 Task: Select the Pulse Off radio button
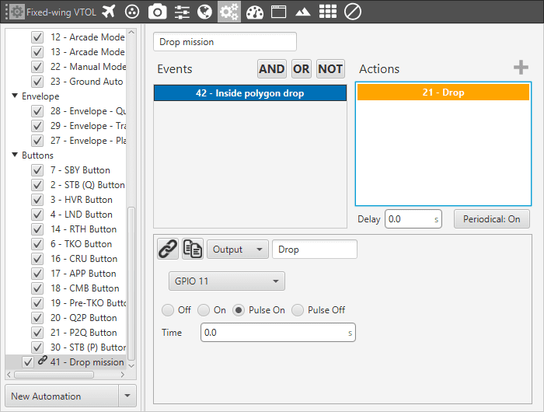pyautogui.click(x=299, y=309)
